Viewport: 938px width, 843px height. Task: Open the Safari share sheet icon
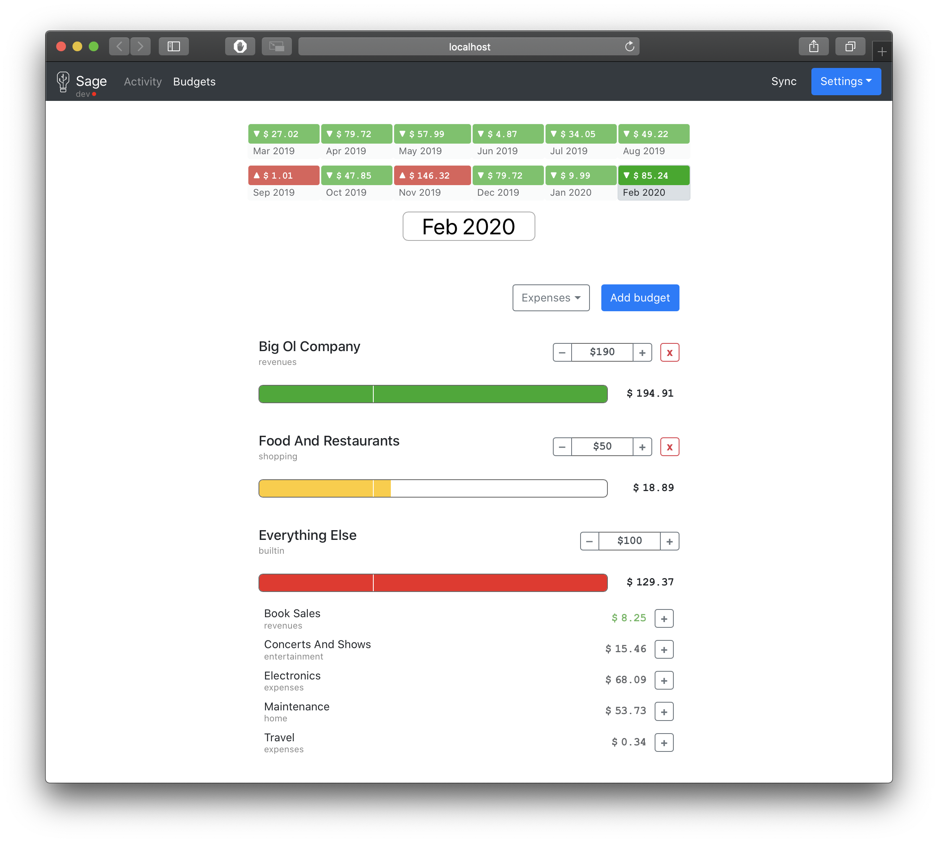813,46
